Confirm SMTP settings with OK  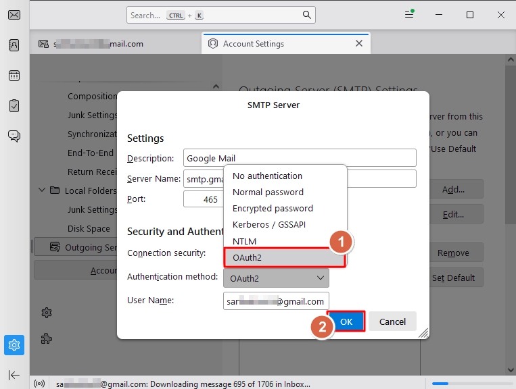pyautogui.click(x=346, y=321)
